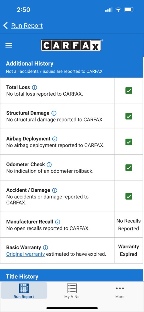The width and height of the screenshot is (144, 312).
Task: Open the Original warranty link
Action: (x=26, y=254)
